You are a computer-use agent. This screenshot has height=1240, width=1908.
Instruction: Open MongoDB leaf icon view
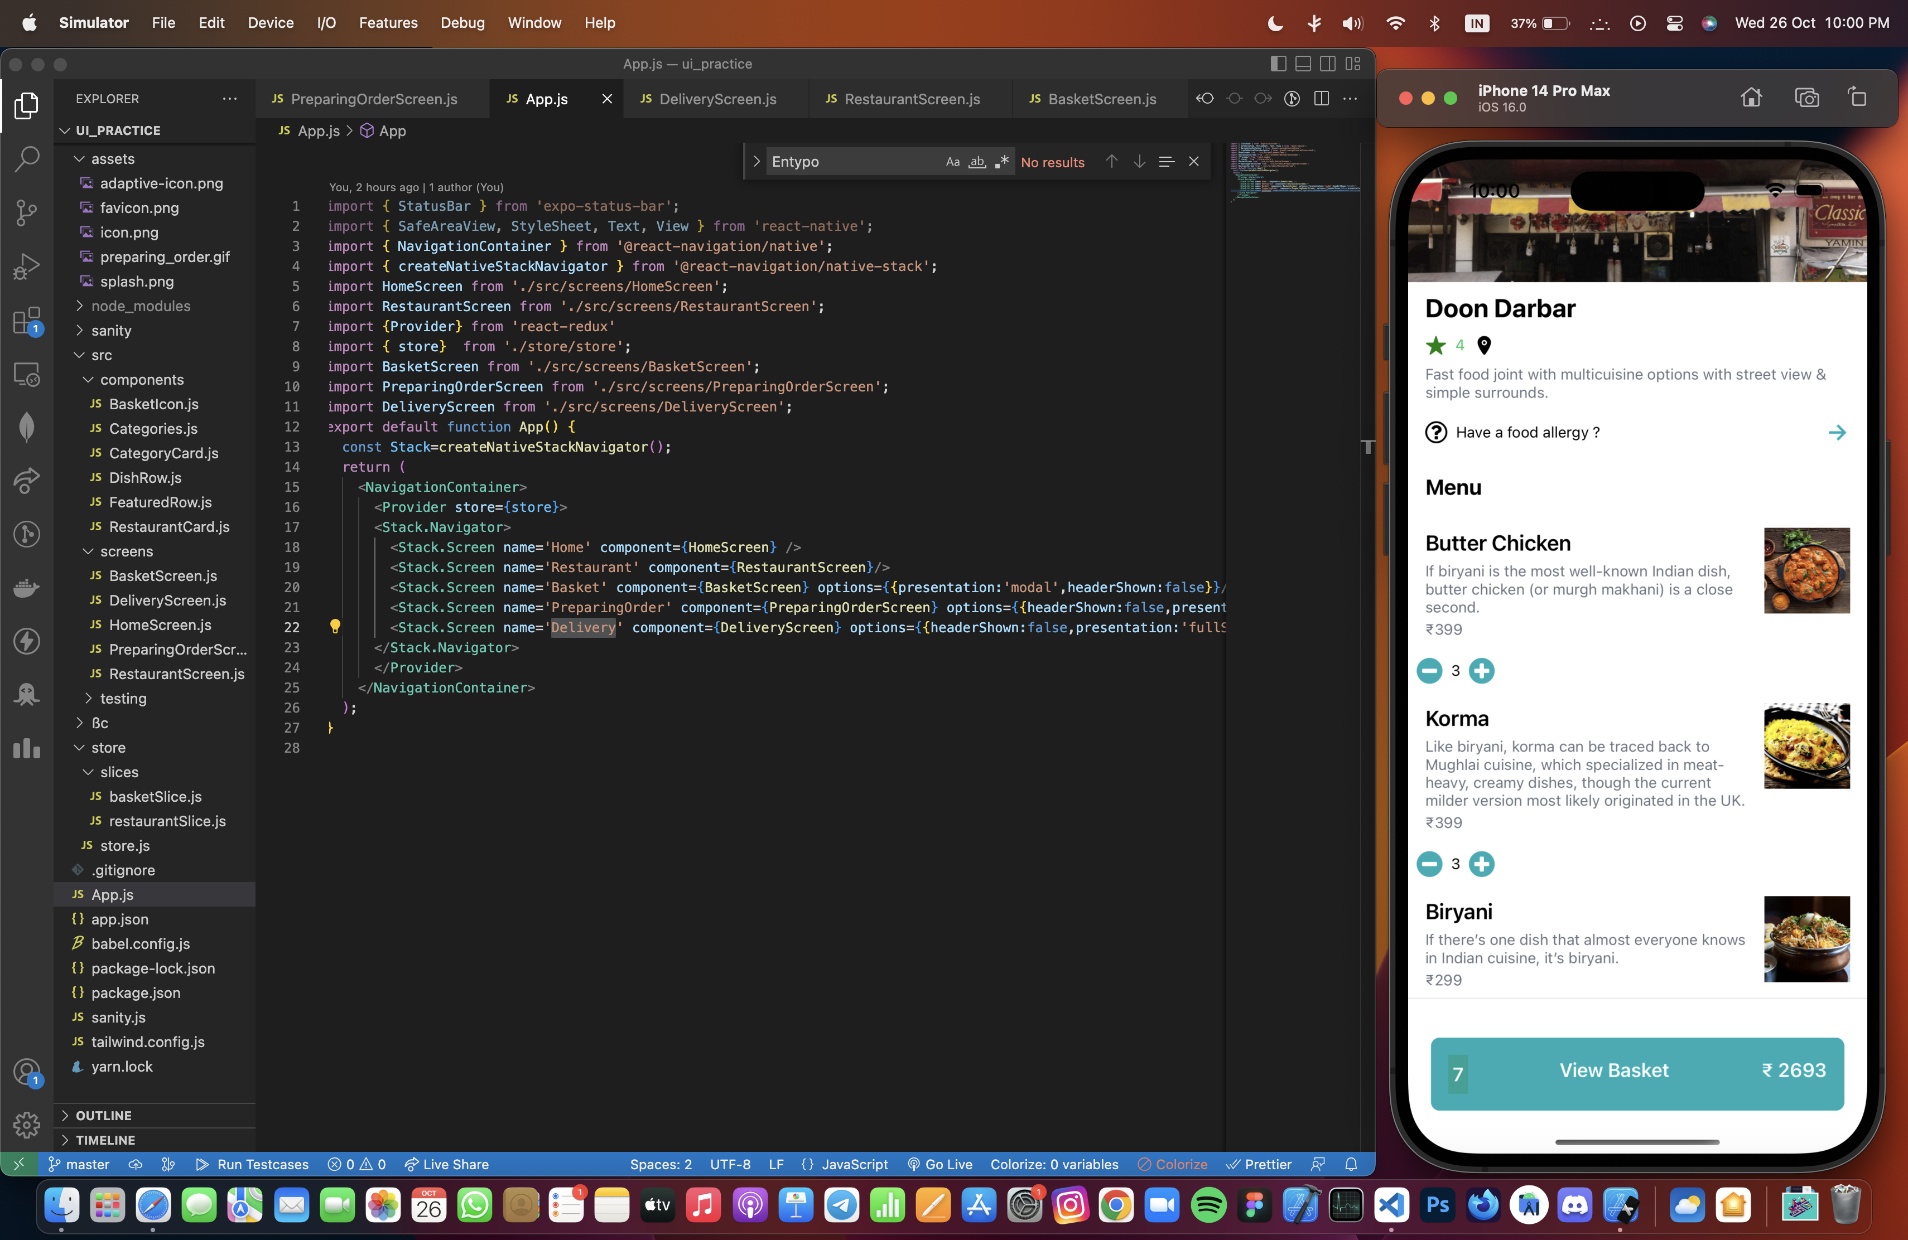pyautogui.click(x=26, y=427)
